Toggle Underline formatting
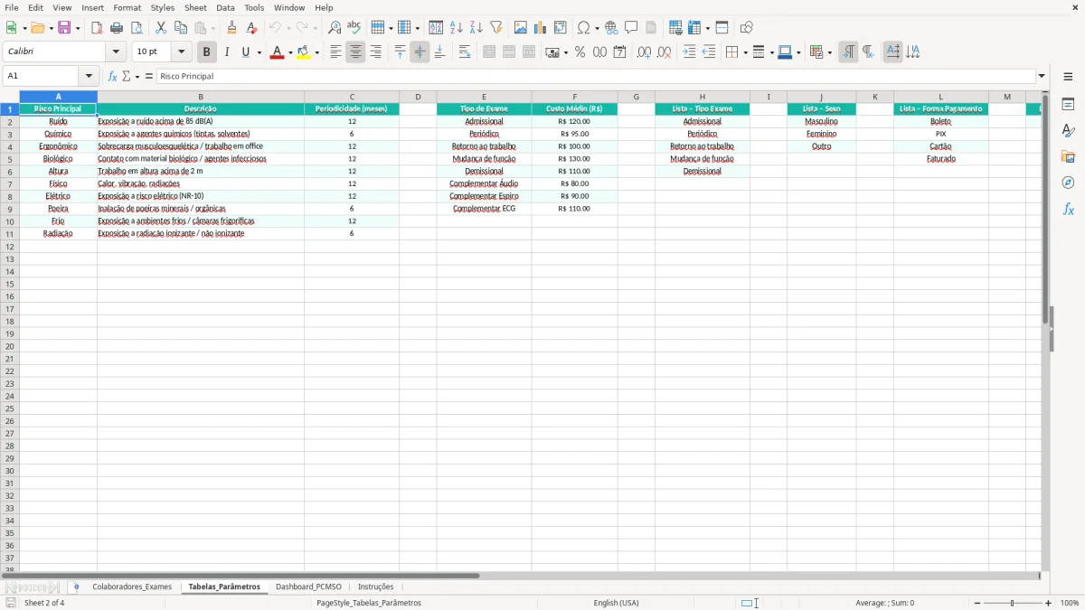This screenshot has height=610, width=1085. (245, 52)
